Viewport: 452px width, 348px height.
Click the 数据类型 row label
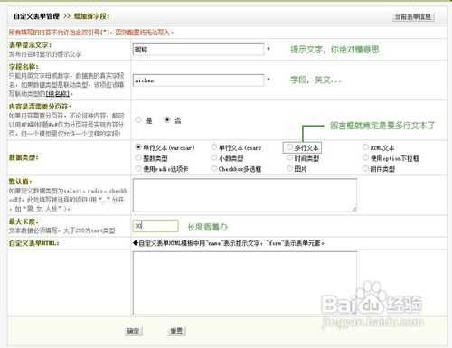24,157
